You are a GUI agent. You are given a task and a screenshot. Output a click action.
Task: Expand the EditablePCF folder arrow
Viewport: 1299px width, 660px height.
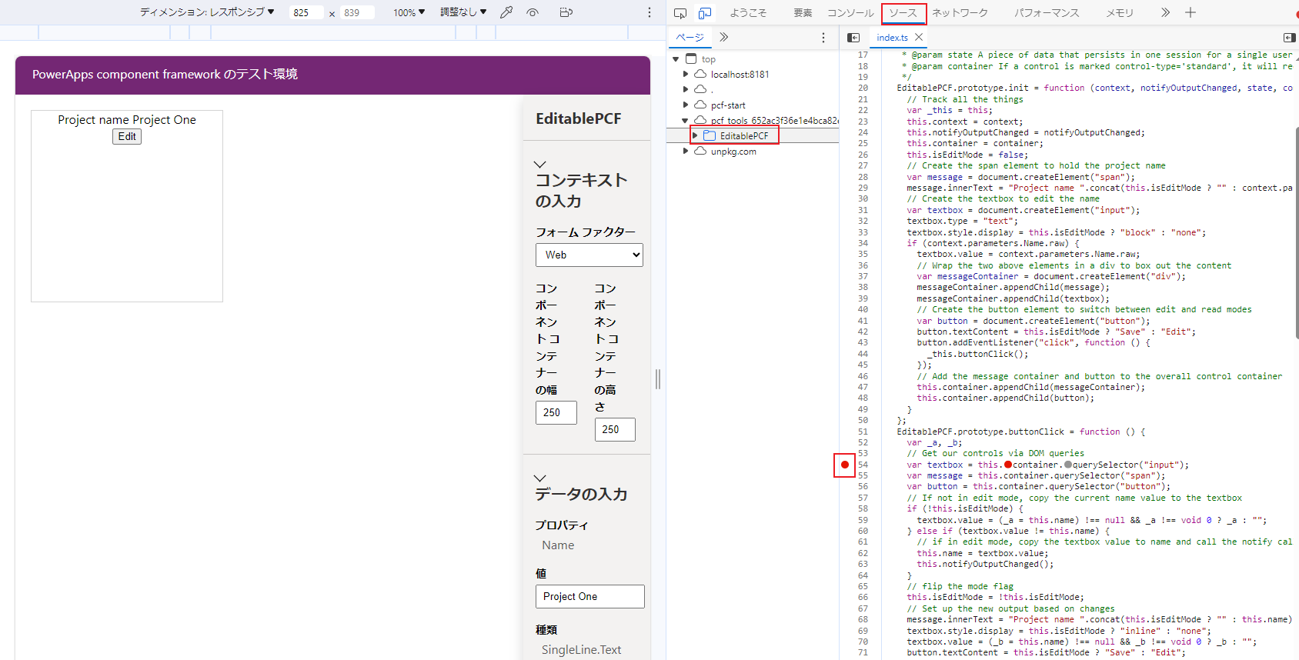pyautogui.click(x=695, y=136)
